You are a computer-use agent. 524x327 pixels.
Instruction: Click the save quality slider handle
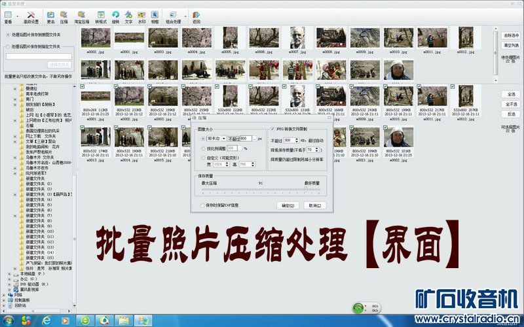[305, 189]
